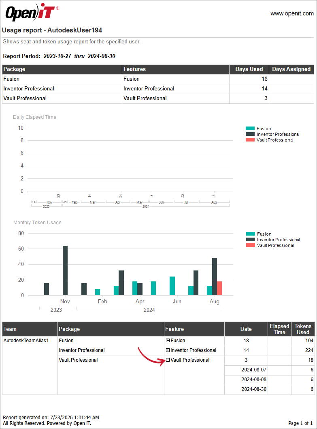Click the Date column header
317x429 pixels.
pyautogui.click(x=246, y=329)
